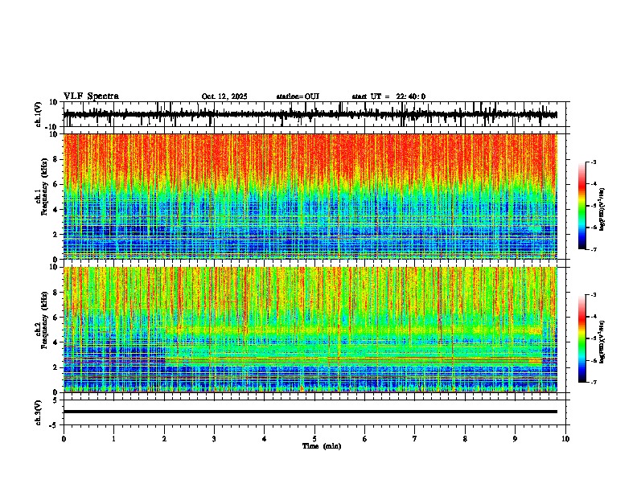The height and width of the screenshot is (492, 637).
Task: Click time-axis tick label "3"
Action: coord(214,438)
